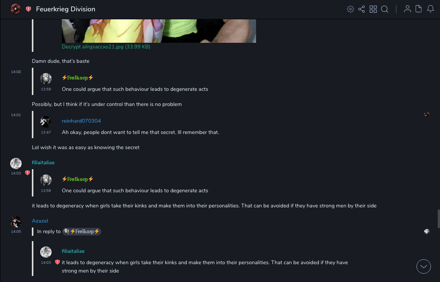Click the Azazel sender name
440x282 pixels.
(x=40, y=221)
